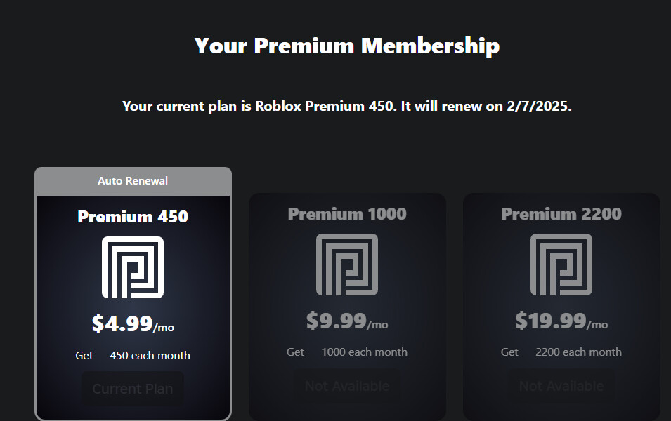Click the 1000 each month text

pos(365,352)
